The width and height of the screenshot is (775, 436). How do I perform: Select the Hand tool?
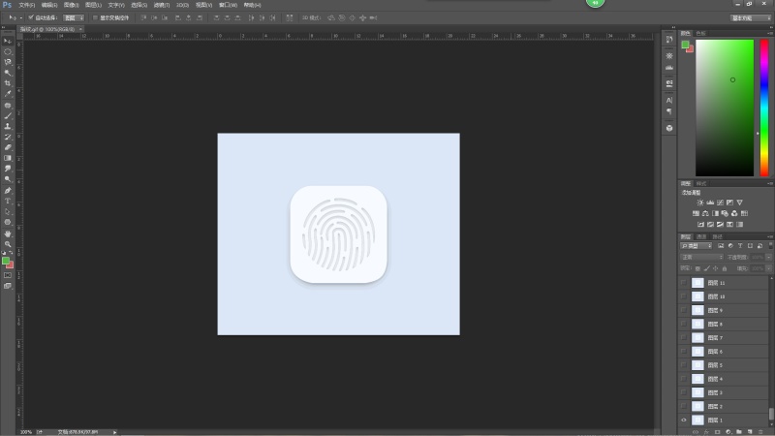coord(8,234)
